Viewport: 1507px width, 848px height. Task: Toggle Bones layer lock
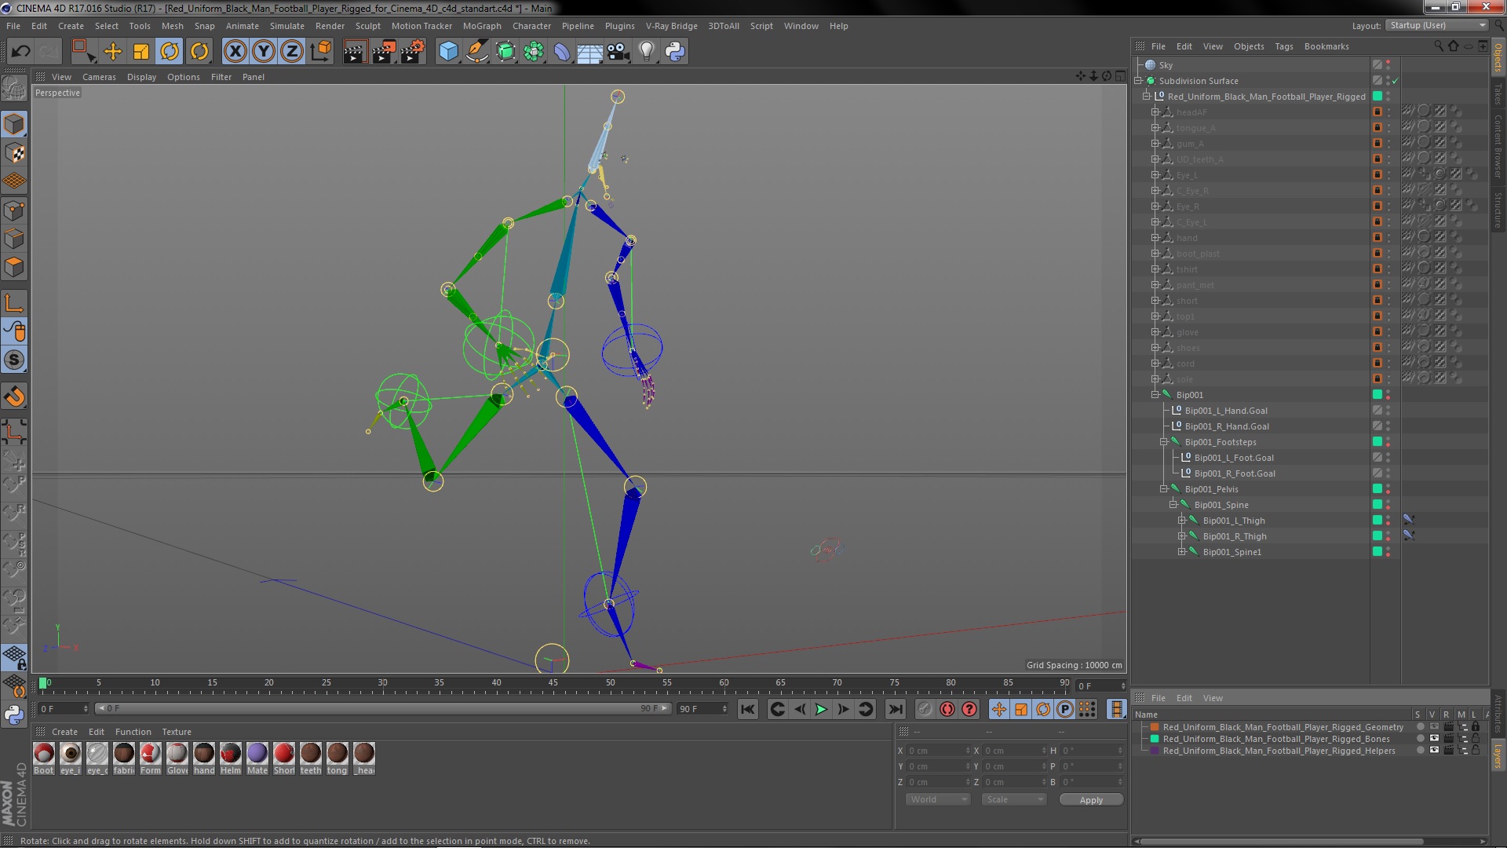coord(1476,739)
